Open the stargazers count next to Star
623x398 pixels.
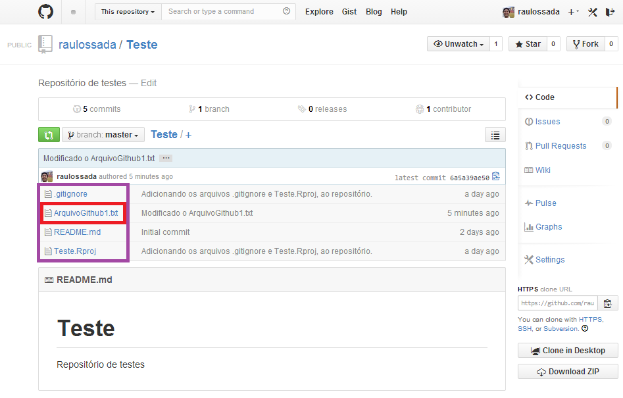pyautogui.click(x=553, y=43)
